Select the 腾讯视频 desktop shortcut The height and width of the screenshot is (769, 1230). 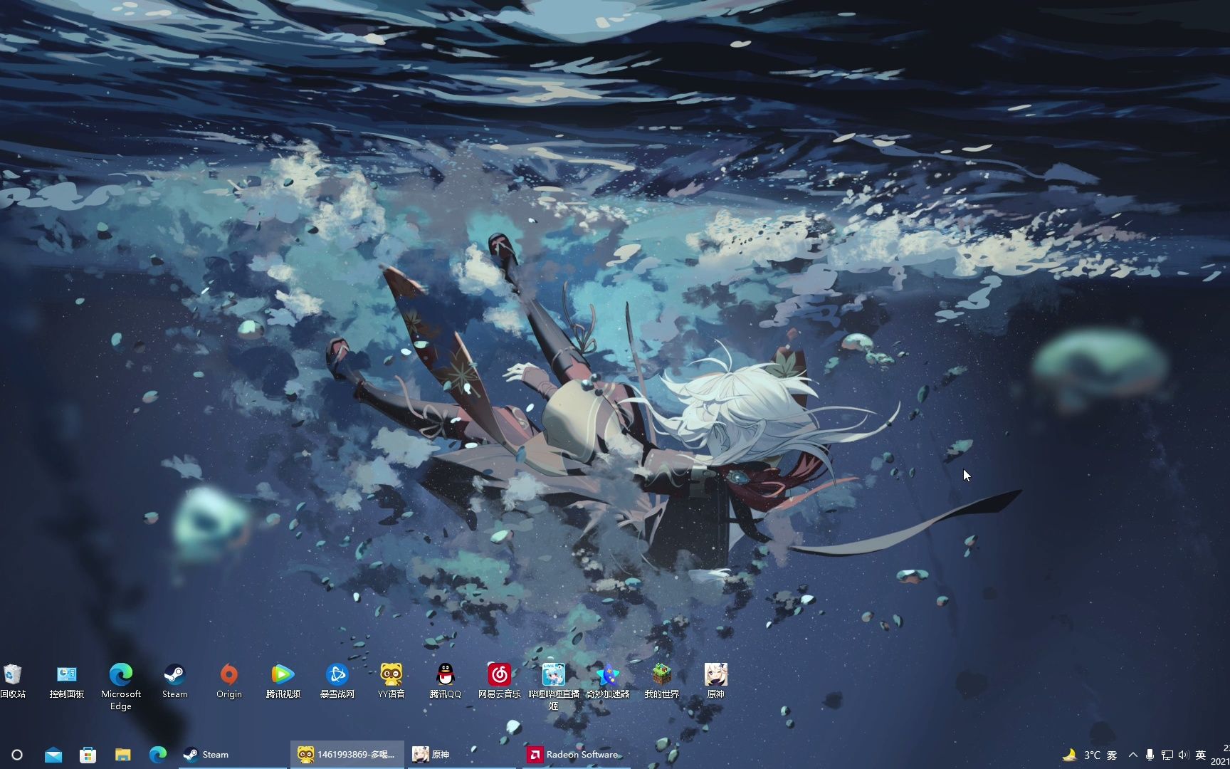(x=283, y=681)
